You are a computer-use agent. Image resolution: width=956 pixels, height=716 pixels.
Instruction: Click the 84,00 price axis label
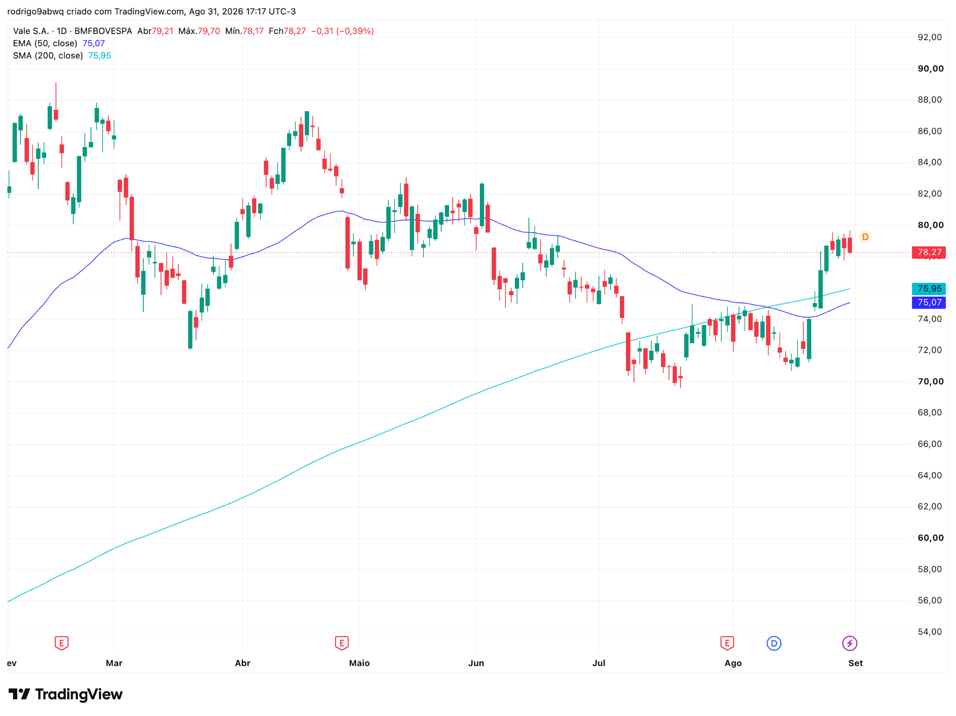(930, 163)
